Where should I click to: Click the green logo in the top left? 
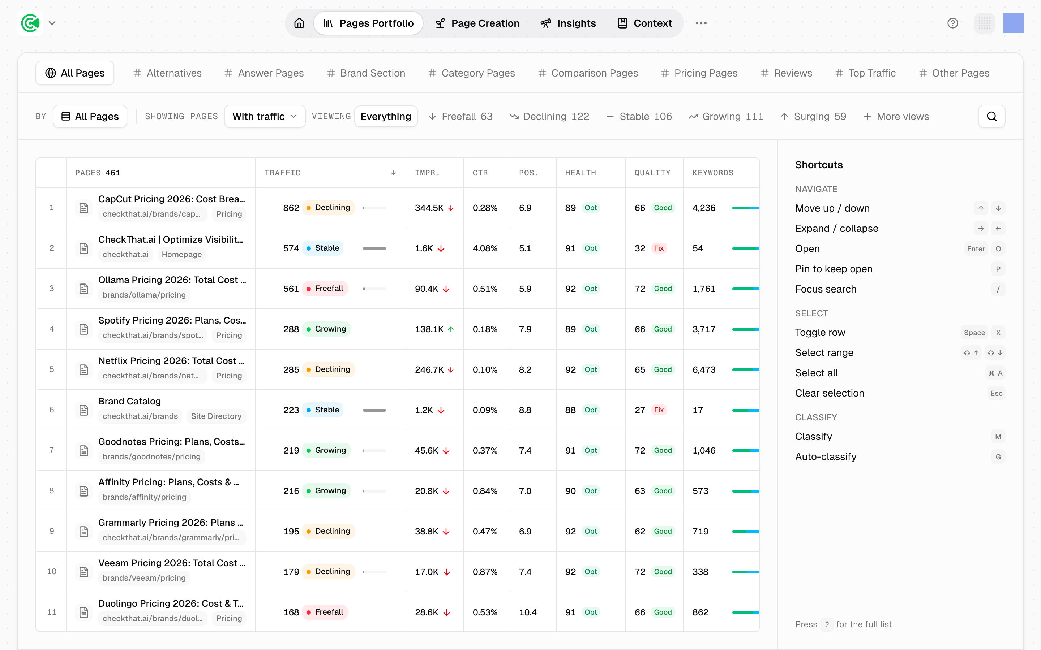(30, 23)
